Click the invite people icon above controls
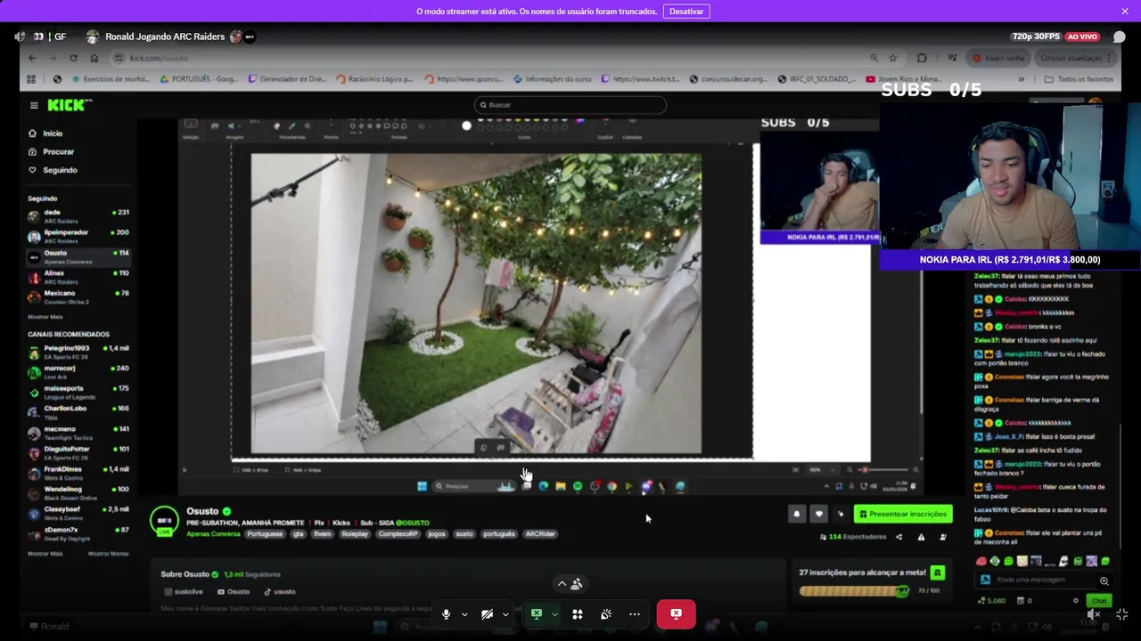 (577, 584)
